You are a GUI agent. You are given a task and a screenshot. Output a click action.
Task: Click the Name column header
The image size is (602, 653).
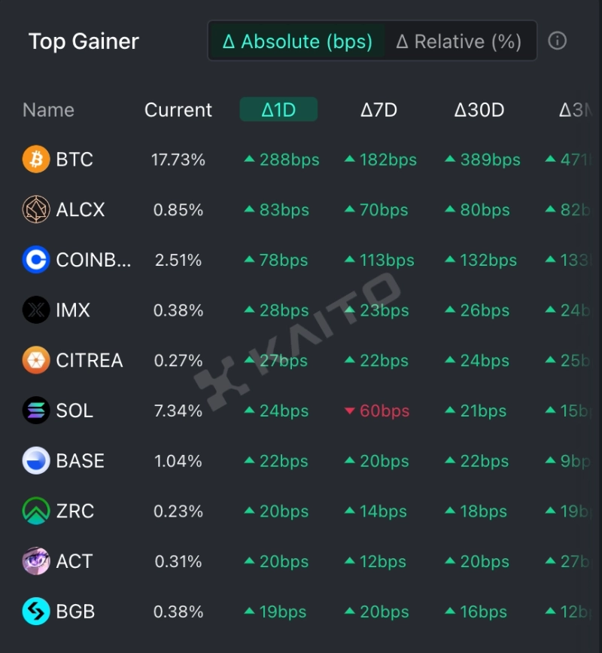(48, 110)
